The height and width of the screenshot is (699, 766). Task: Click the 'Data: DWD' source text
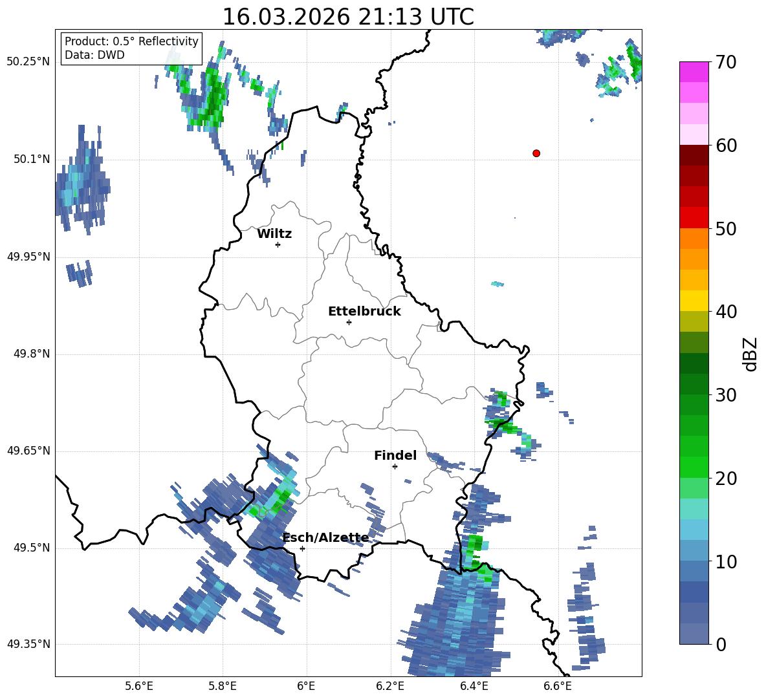(94, 55)
